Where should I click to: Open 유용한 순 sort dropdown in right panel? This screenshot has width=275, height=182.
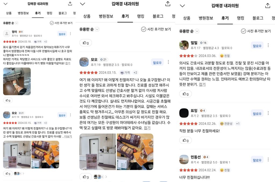tap(189, 31)
